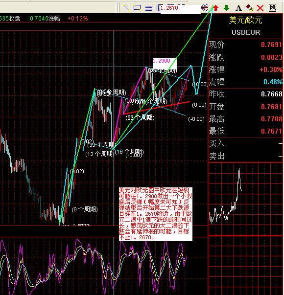The width and height of the screenshot is (284, 295).
Task: Click the USDEUR symbol label
Action: [x=246, y=32]
